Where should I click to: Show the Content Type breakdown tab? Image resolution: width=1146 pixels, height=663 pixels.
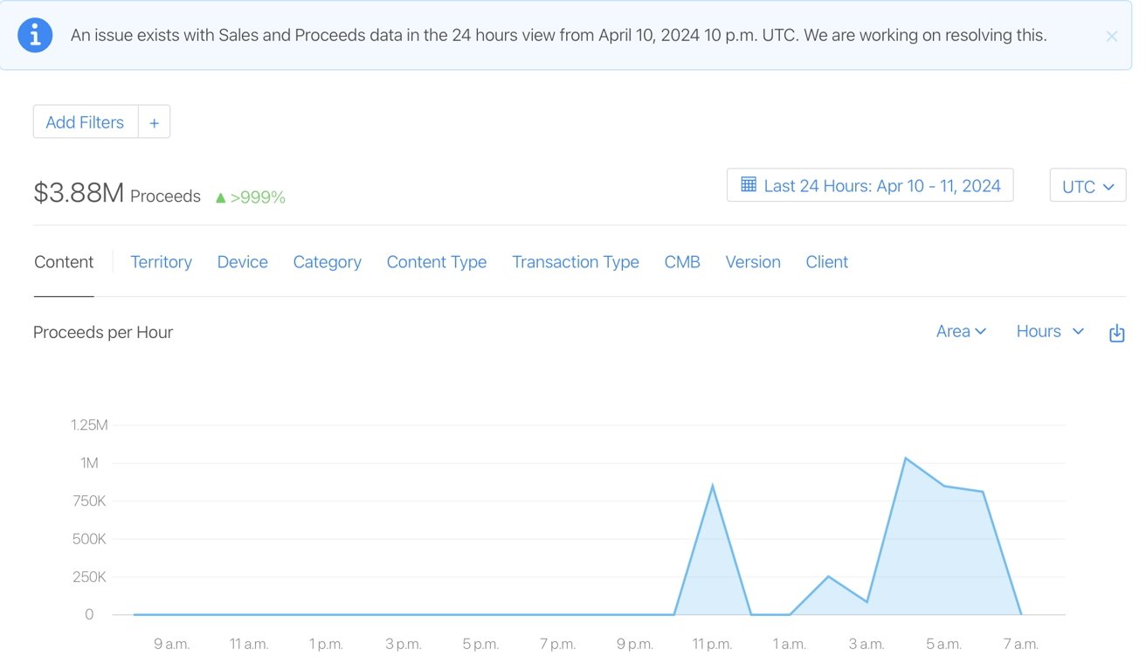pos(436,262)
